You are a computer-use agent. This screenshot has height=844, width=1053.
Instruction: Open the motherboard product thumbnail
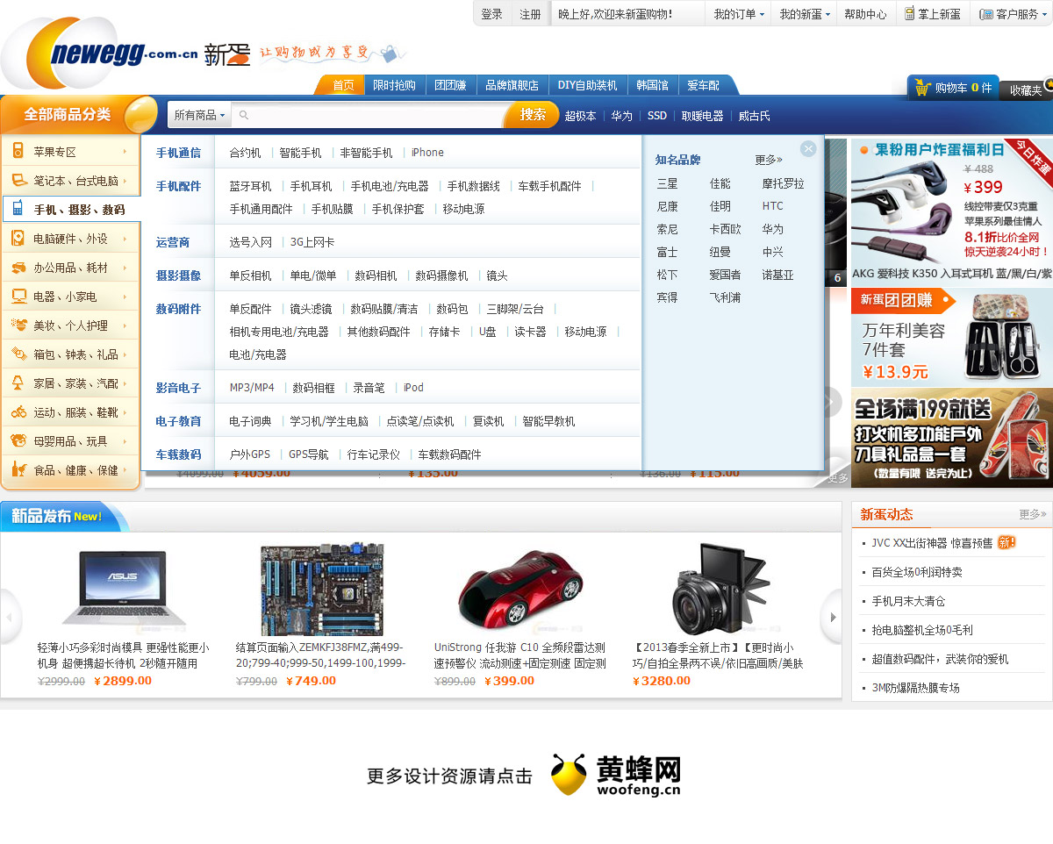[322, 590]
